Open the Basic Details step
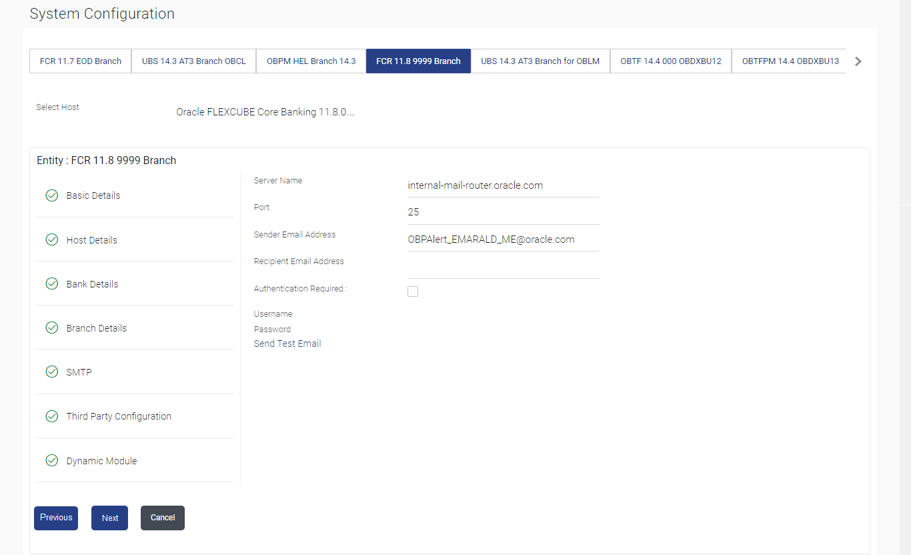 (135, 195)
